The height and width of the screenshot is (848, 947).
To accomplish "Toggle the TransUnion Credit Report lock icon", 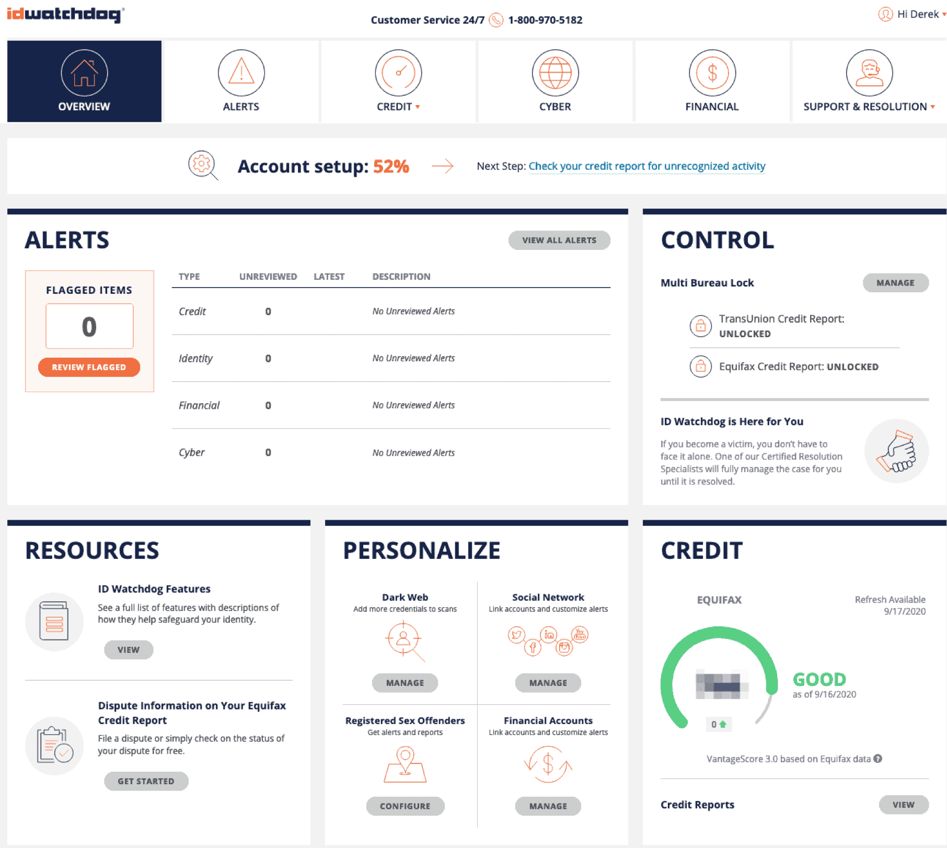I will (701, 326).
